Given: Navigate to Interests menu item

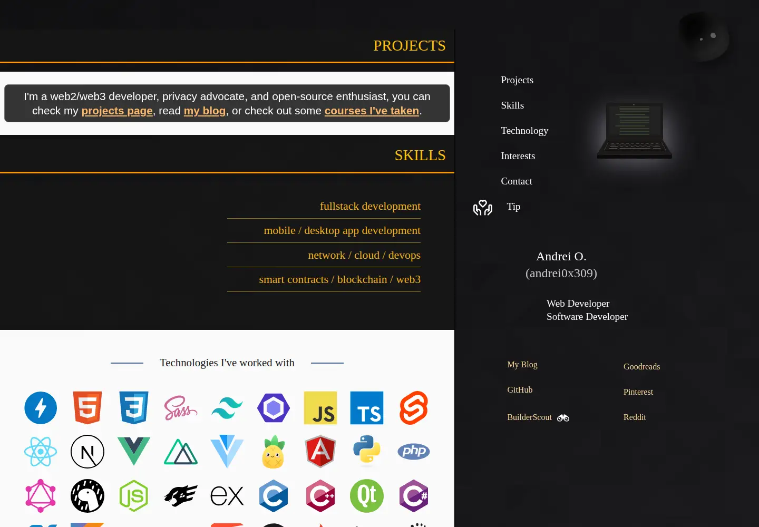Looking at the screenshot, I should coord(518,156).
